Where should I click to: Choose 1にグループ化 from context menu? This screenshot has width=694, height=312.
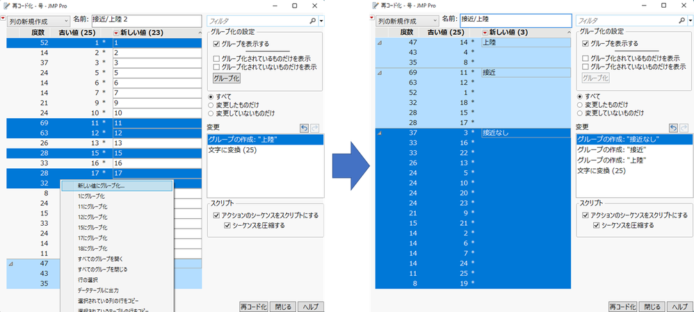(x=117, y=197)
